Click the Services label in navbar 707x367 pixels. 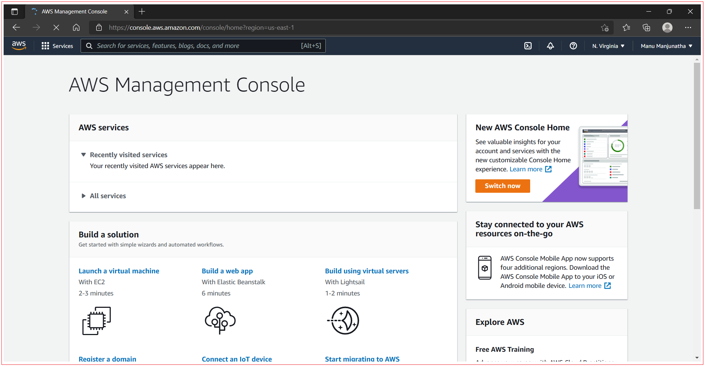click(63, 46)
